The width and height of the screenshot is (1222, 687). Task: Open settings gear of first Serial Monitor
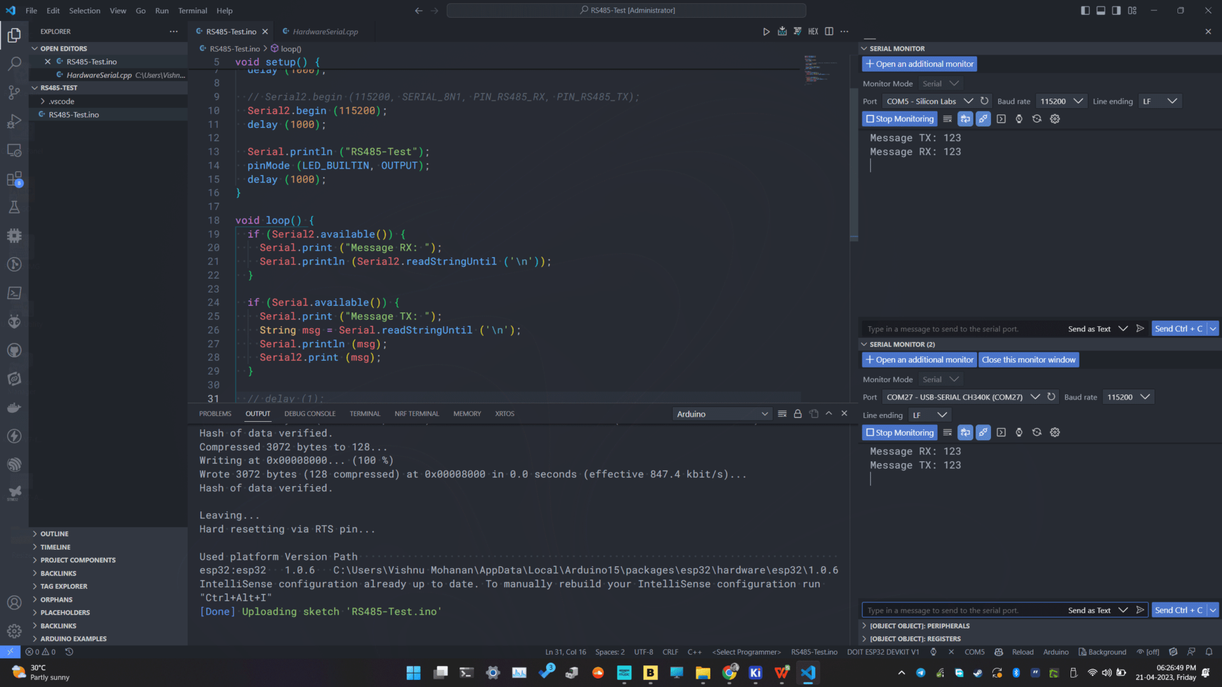point(1055,119)
